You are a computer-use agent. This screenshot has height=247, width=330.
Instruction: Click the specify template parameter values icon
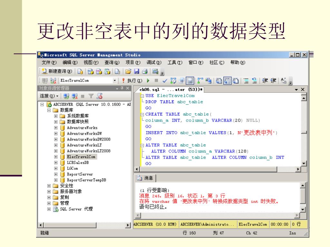[284, 81]
